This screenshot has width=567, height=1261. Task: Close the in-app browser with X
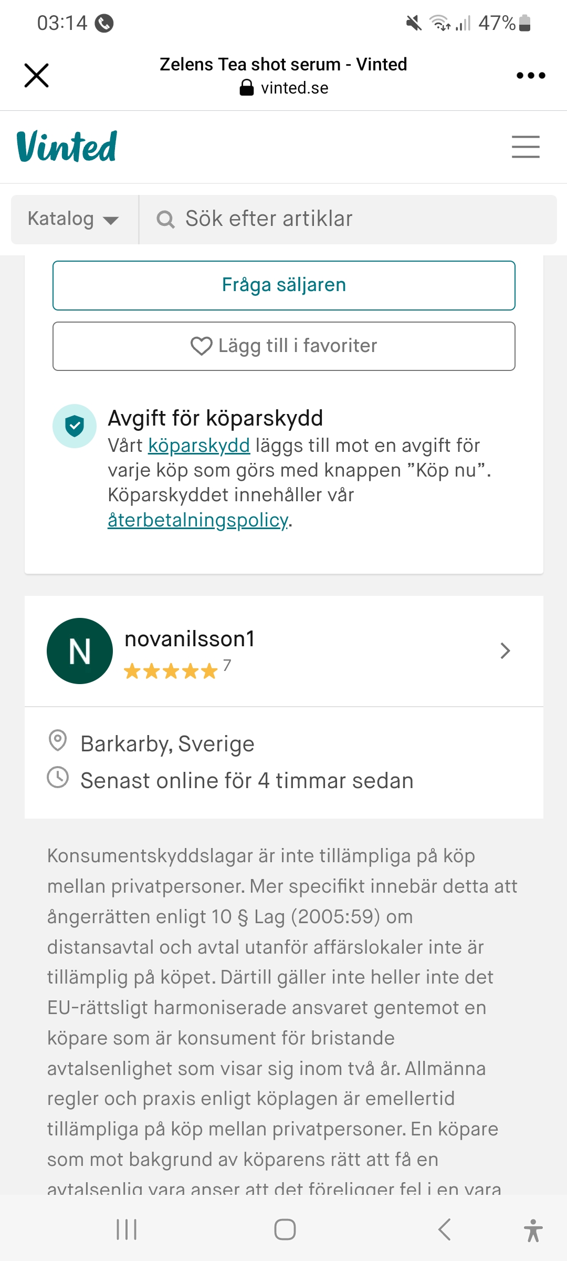tap(36, 75)
